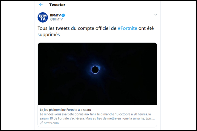Click the black hole center in the image
The width and height of the screenshot is (197, 131).
[x=95, y=70]
